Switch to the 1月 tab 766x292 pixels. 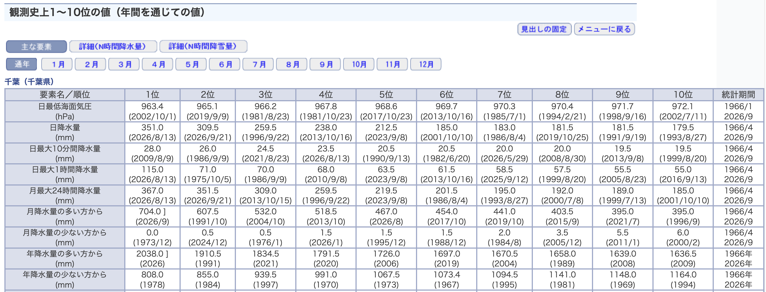coord(57,64)
